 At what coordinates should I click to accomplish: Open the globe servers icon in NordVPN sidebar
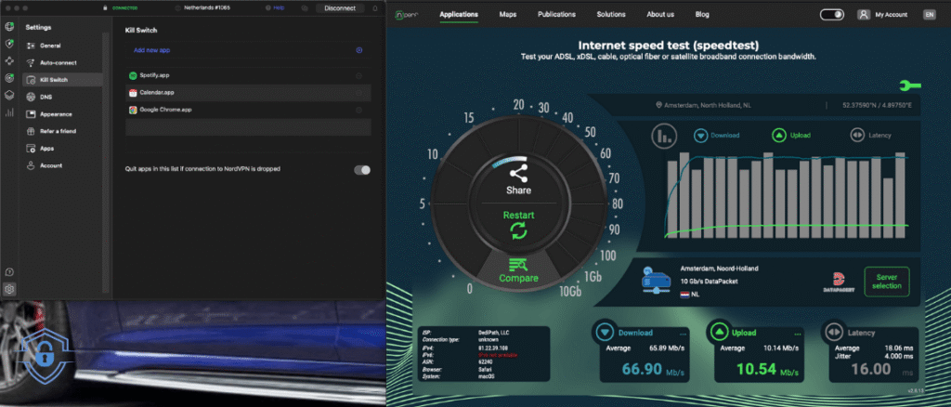9,27
